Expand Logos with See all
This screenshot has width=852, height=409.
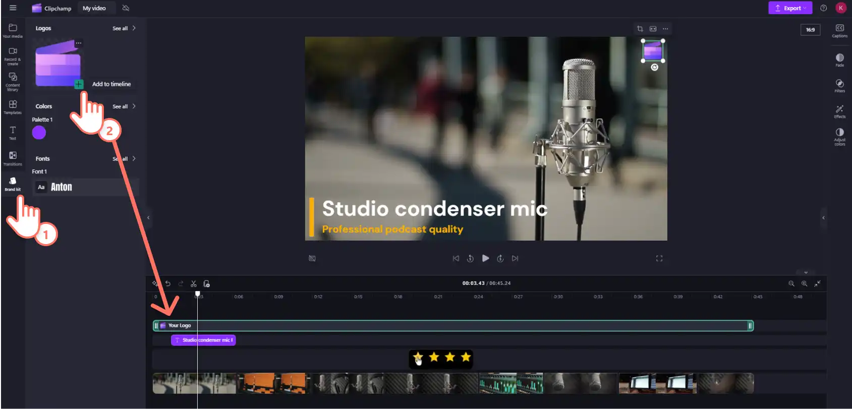pos(124,28)
